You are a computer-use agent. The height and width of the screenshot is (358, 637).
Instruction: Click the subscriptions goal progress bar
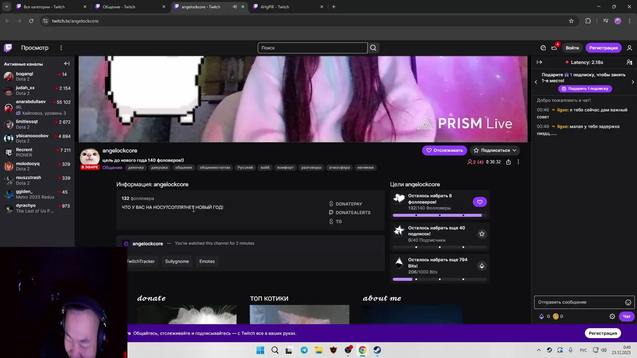point(439,247)
